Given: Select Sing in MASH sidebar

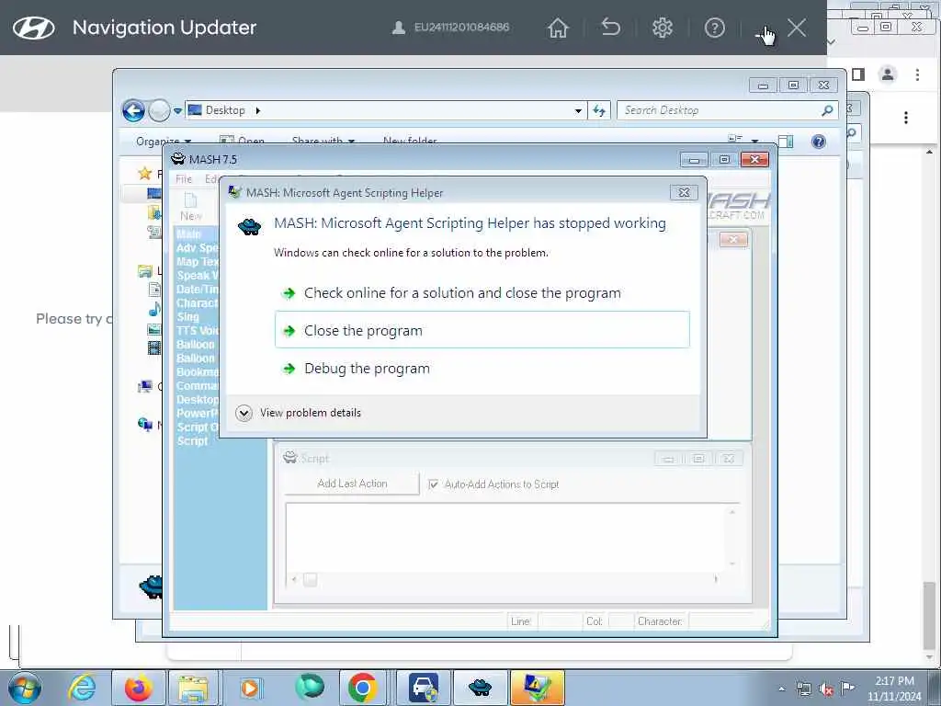Looking at the screenshot, I should pos(187,316).
